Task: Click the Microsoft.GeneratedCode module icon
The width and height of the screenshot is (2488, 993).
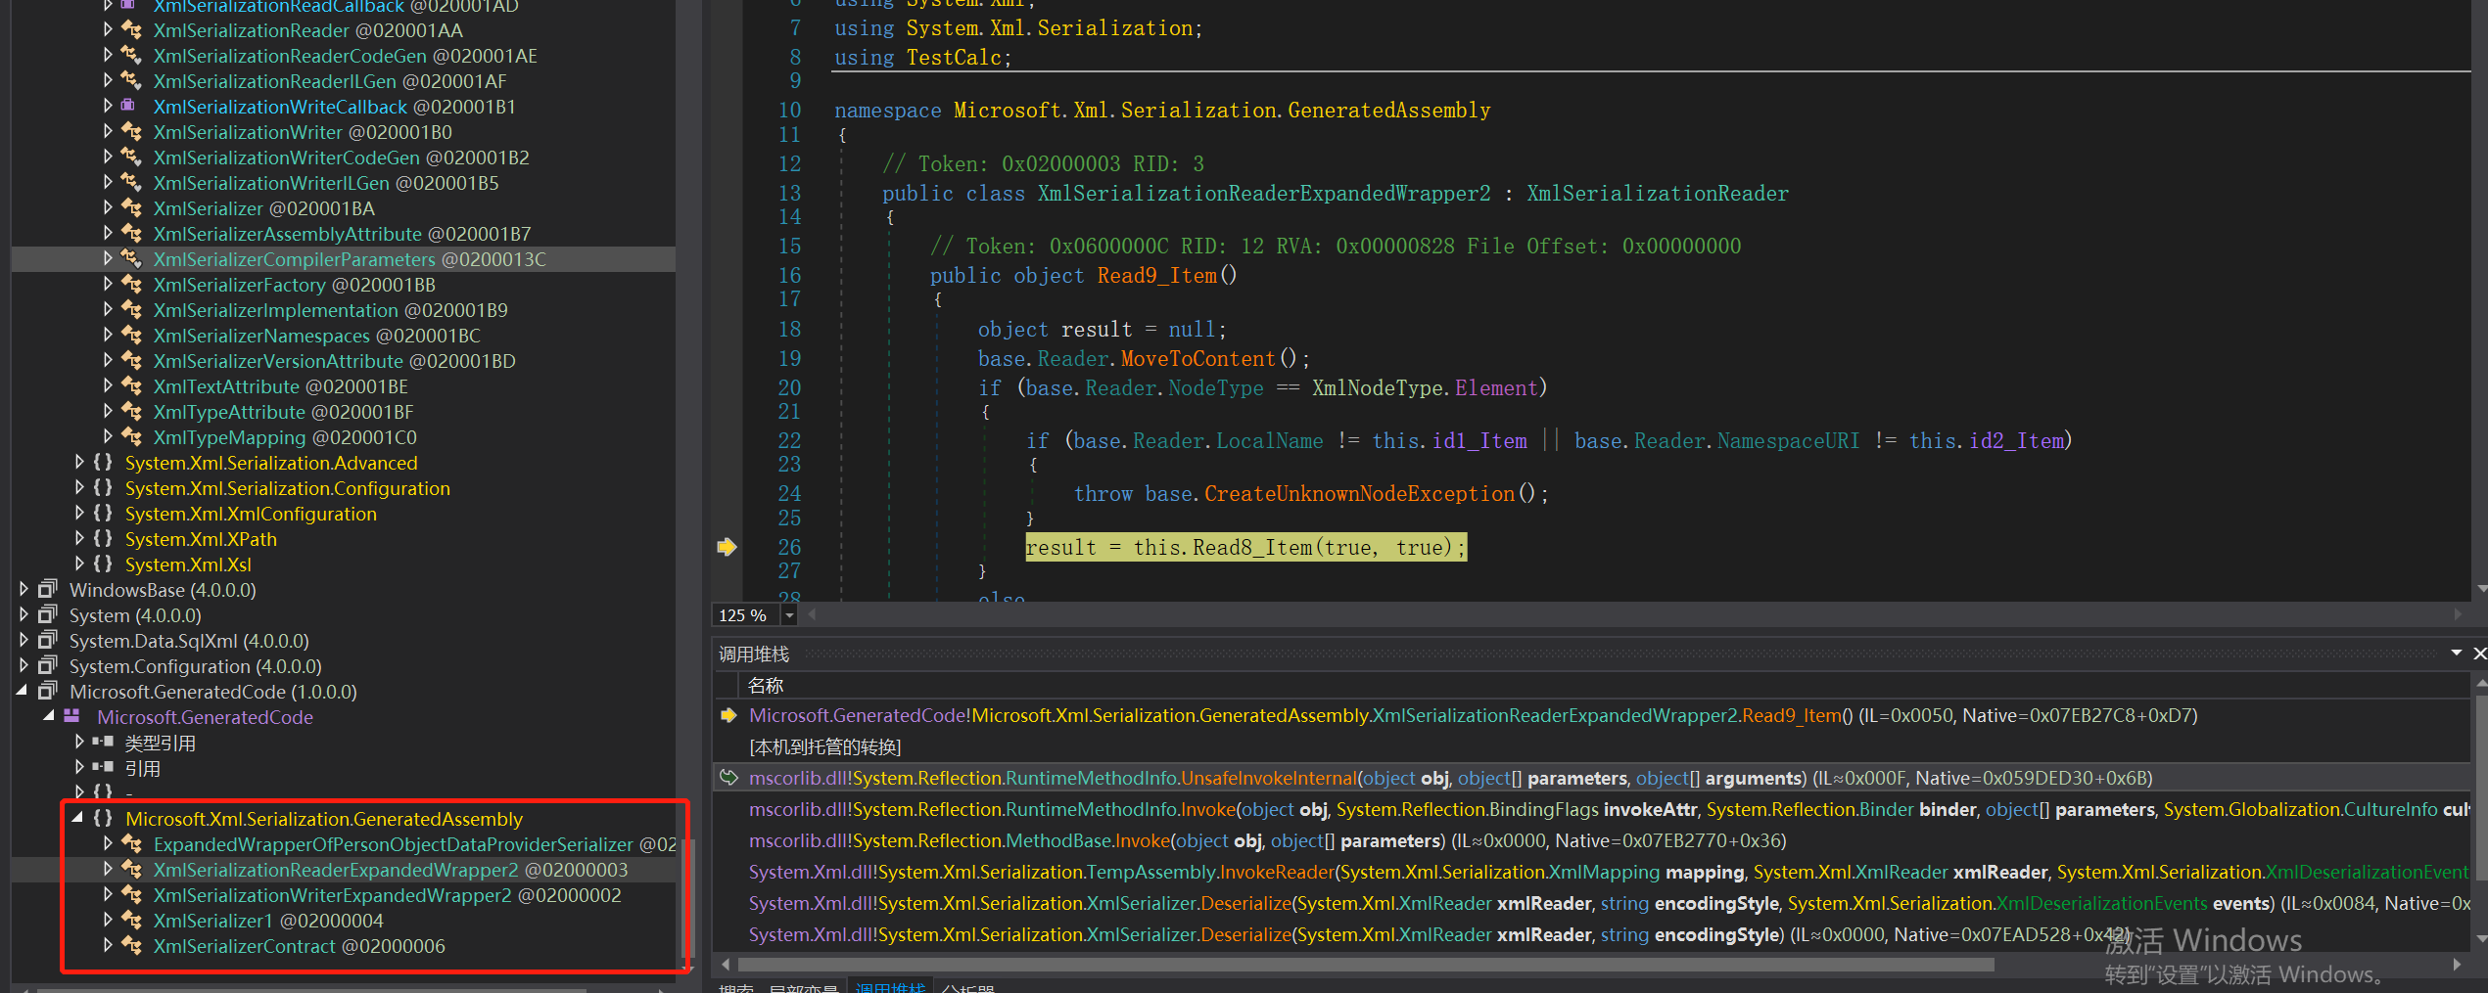Action: coord(72,716)
